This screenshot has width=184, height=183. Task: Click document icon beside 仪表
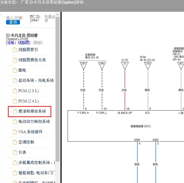[15, 152]
